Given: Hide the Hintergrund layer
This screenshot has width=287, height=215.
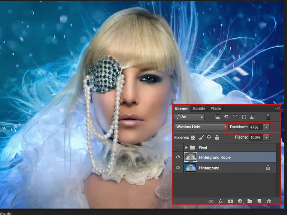Looking at the screenshot, I should [x=178, y=168].
